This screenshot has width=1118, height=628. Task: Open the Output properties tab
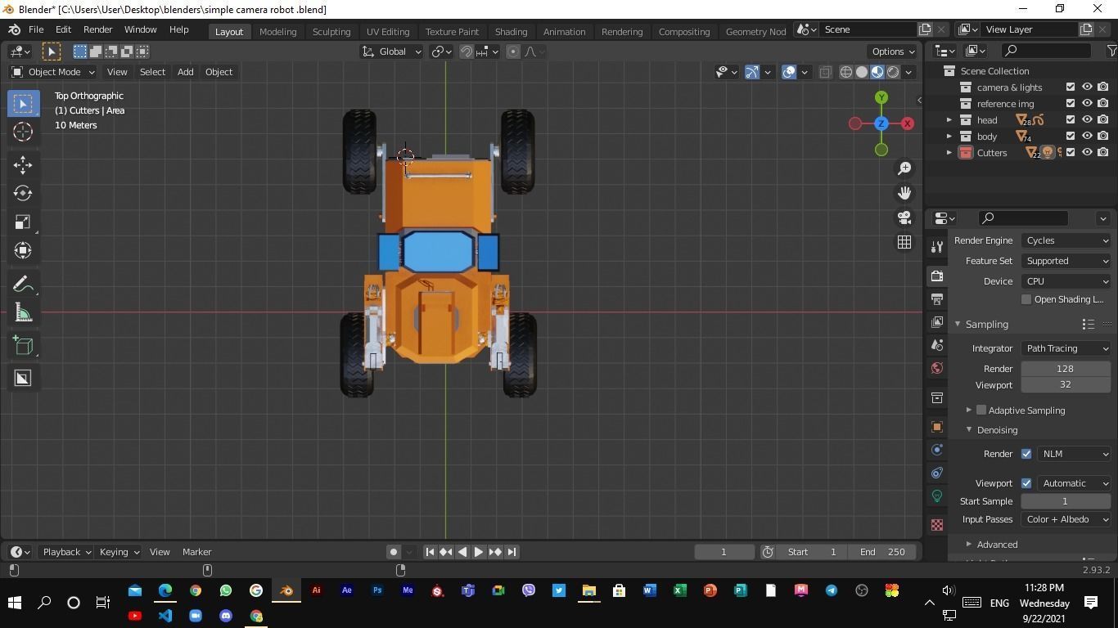(x=937, y=299)
